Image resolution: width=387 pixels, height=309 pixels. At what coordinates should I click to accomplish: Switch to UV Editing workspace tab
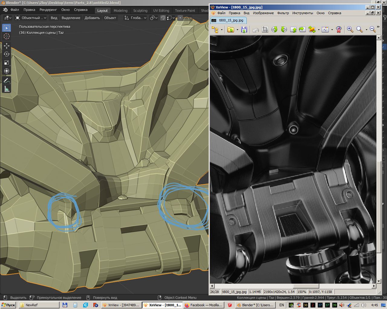pyautogui.click(x=161, y=11)
